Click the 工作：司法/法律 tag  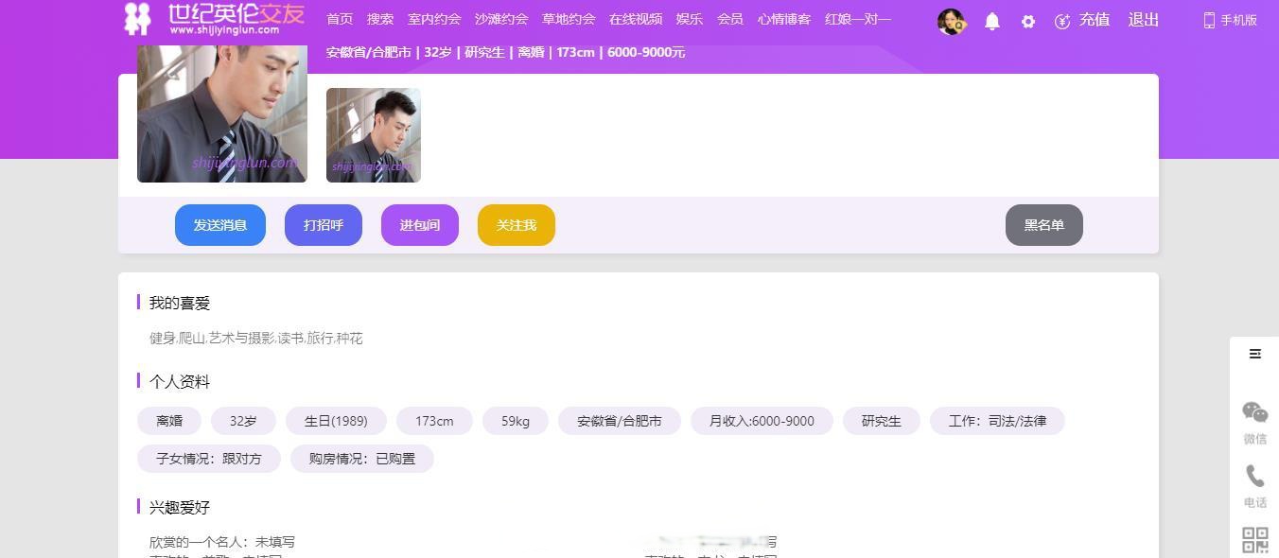pos(997,421)
